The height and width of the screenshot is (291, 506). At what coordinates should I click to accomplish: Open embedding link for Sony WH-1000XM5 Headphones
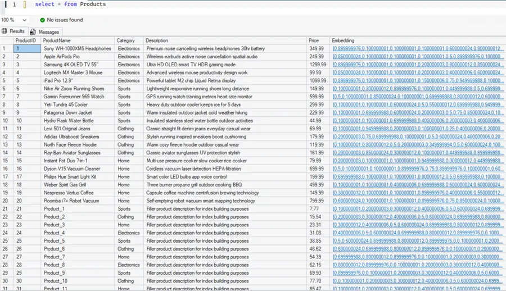(x=418, y=49)
